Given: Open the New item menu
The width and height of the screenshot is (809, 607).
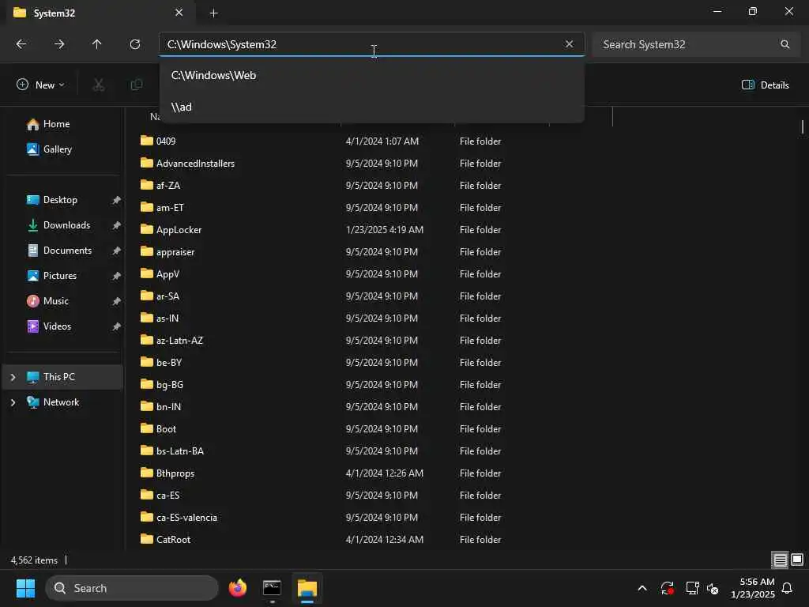Looking at the screenshot, I should click(x=41, y=85).
